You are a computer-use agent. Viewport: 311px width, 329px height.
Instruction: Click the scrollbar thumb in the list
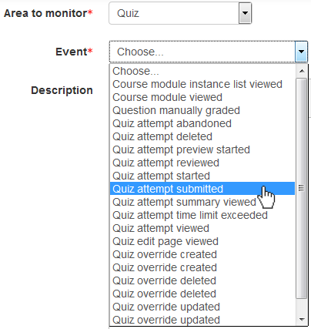coord(302,188)
